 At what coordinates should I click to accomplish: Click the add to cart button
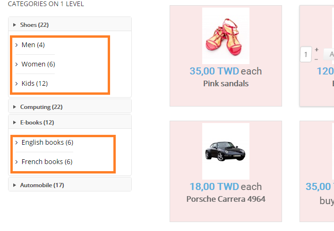(x=329, y=54)
